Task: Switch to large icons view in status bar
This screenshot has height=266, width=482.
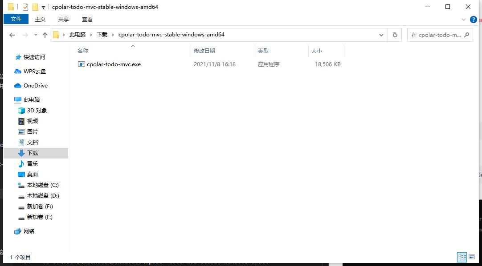Action: [472, 257]
